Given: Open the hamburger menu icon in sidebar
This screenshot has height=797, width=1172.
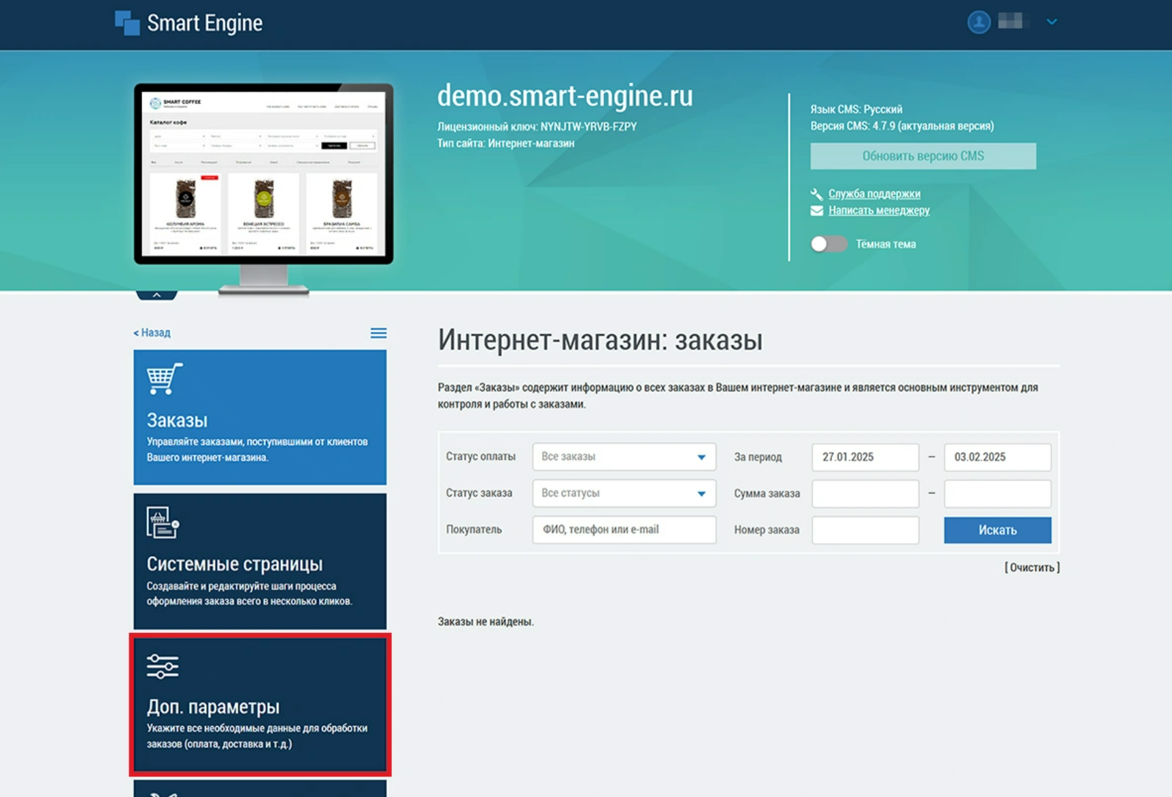Looking at the screenshot, I should [x=378, y=333].
